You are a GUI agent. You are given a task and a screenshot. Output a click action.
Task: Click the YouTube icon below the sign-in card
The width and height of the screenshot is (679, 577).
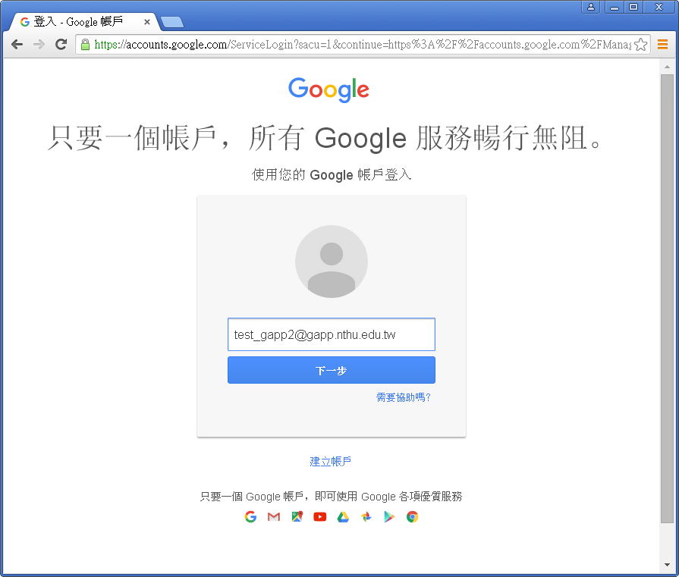(320, 517)
